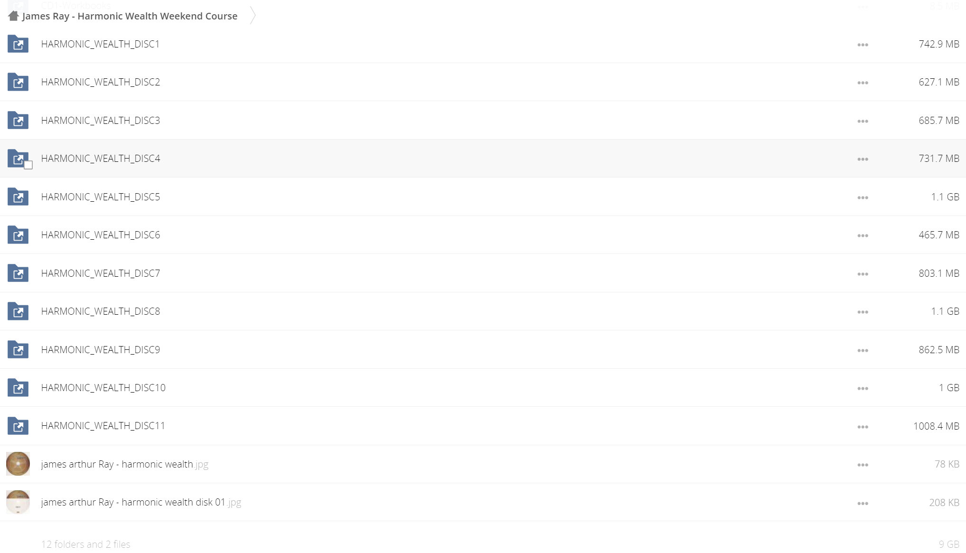Show actions for harmonic wealth disk 01.jpg
Screen dimensions: 966x553
[x=863, y=503]
